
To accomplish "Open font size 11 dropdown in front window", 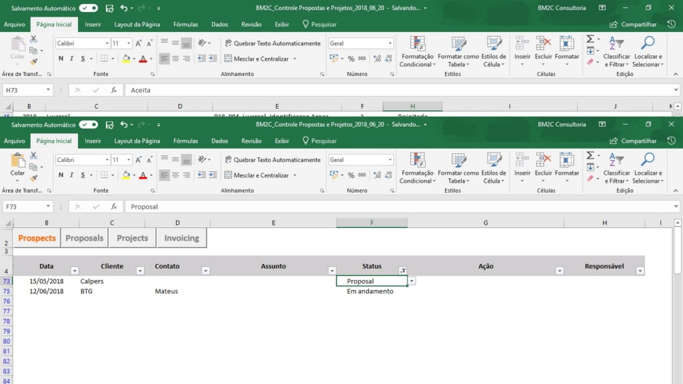I will pos(129,160).
